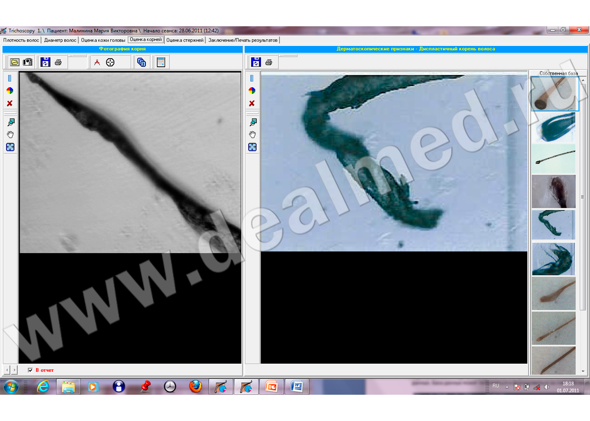The image size is (590, 421).
Task: Click blue ruler icon in left photo panel
Action: 10,78
